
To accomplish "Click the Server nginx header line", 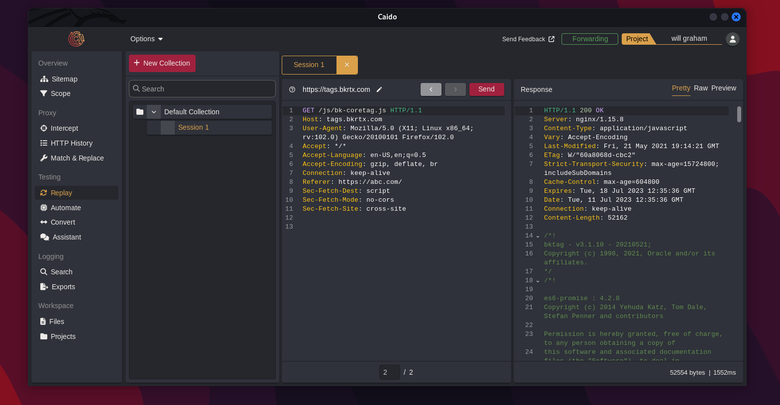I will pos(583,119).
